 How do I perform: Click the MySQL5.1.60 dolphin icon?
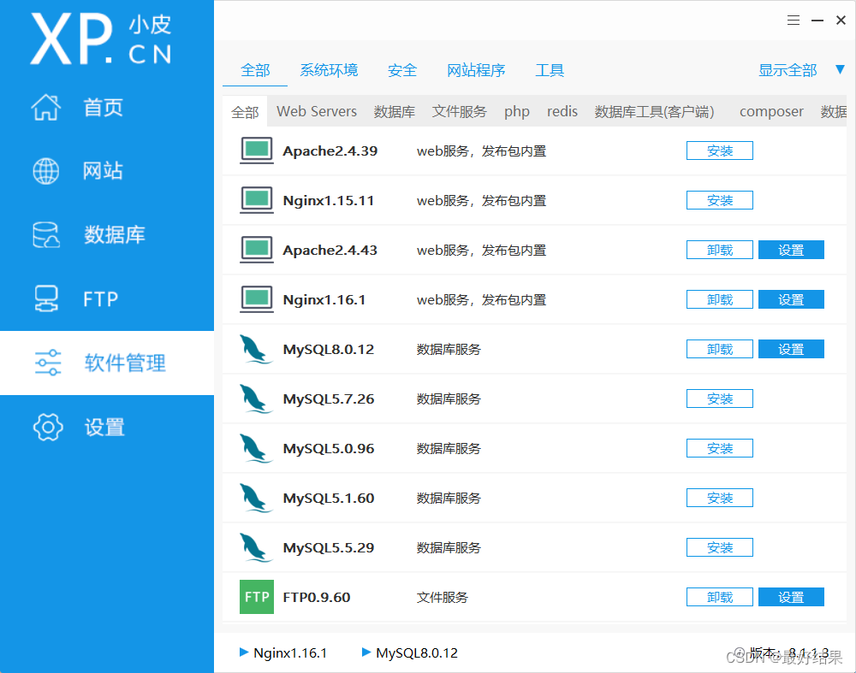[x=256, y=498]
